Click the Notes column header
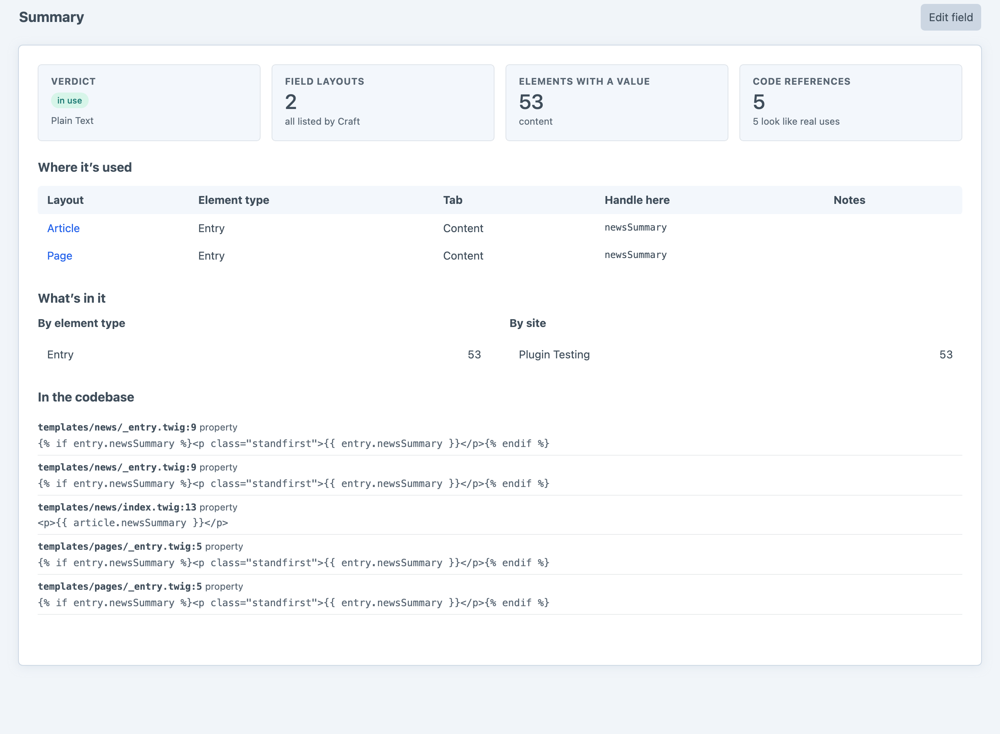Screen dimensions: 1000x734 click(x=849, y=200)
